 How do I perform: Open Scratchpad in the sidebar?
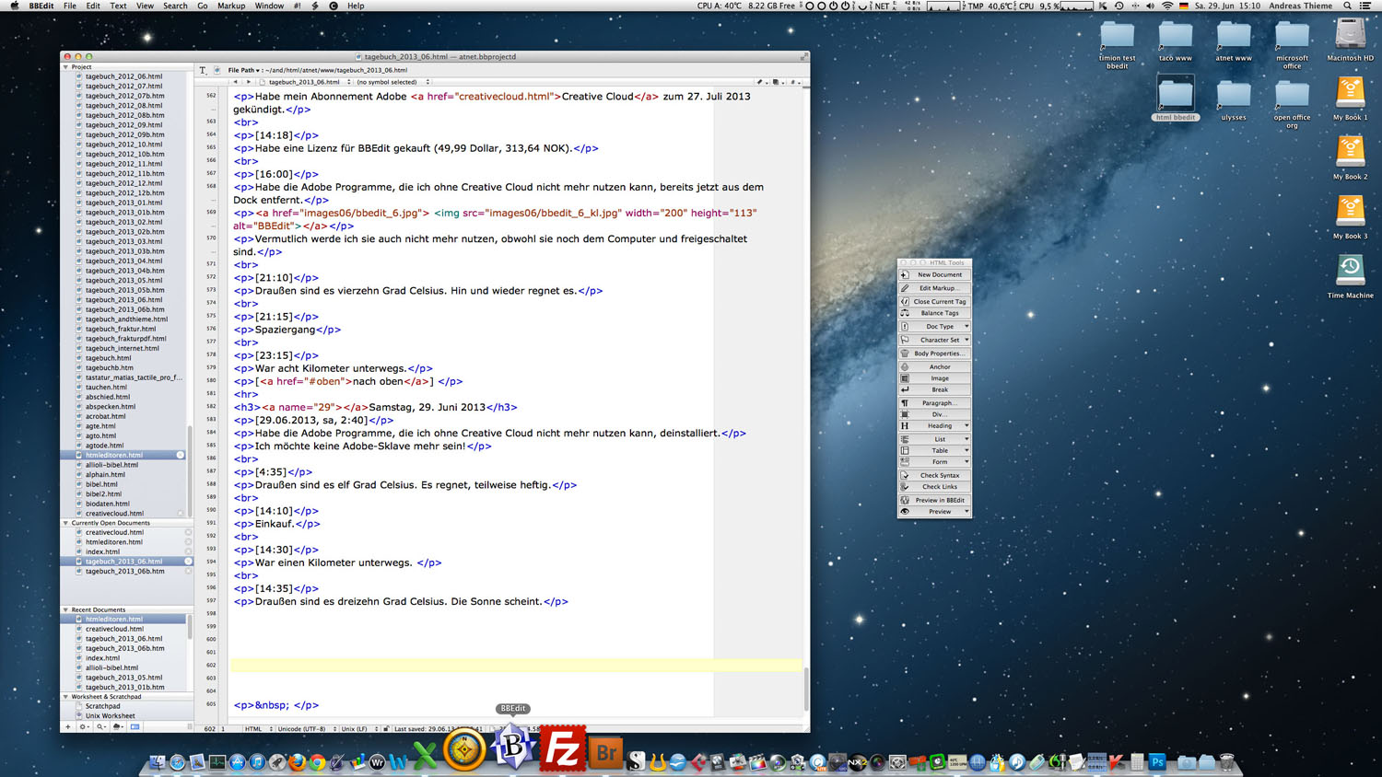[x=102, y=706]
